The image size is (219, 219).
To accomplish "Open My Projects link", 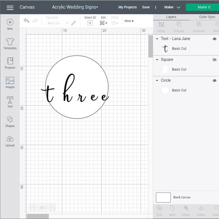I will pos(127,7).
